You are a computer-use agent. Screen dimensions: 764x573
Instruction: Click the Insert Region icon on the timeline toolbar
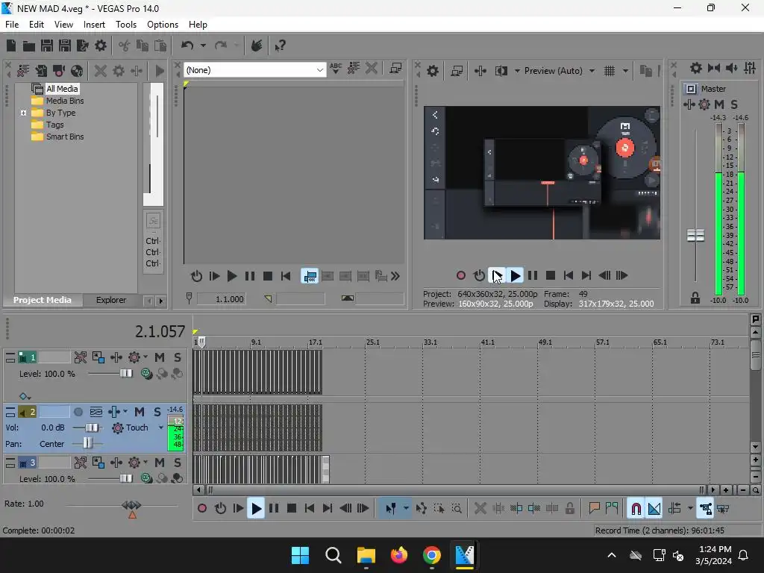pos(612,509)
